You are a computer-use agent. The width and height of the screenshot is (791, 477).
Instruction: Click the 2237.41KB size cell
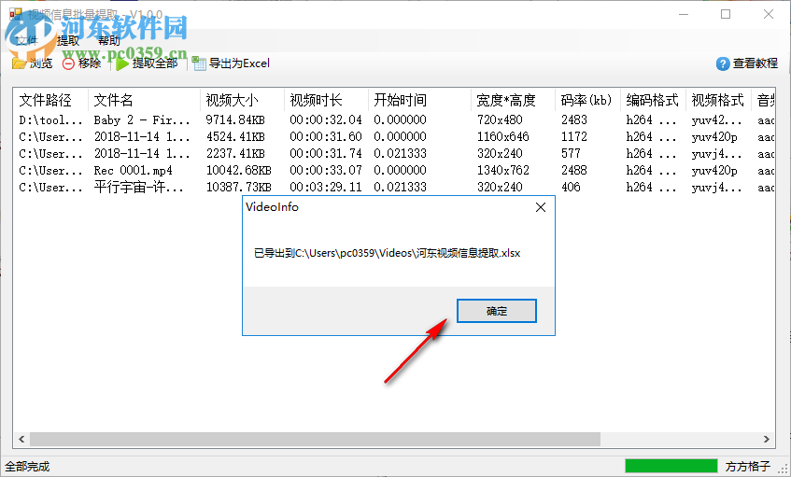pyautogui.click(x=235, y=153)
